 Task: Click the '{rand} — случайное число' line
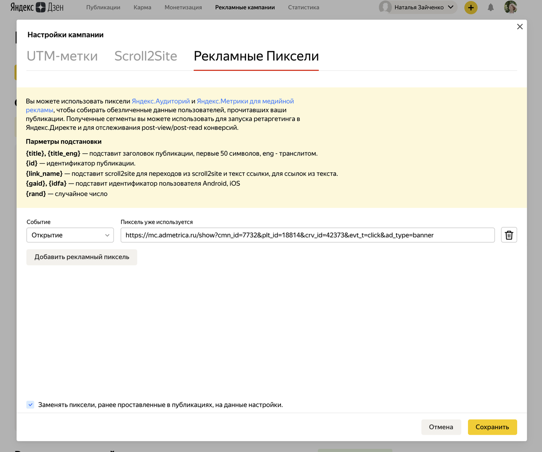pos(67,194)
